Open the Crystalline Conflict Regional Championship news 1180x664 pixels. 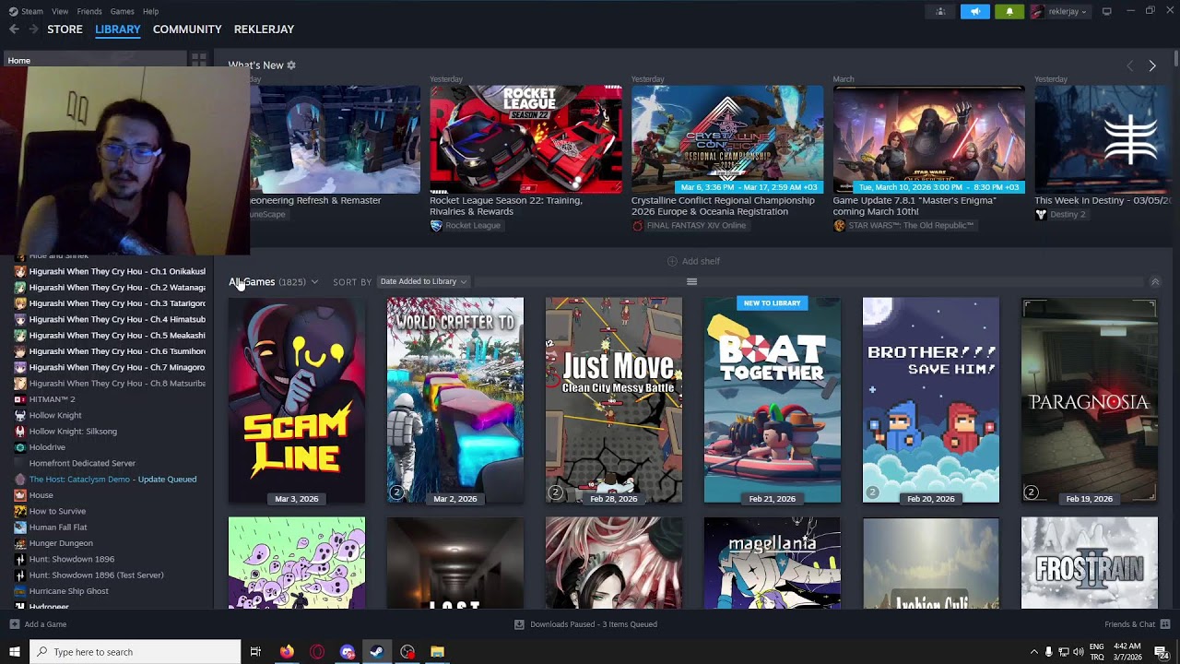[723, 206]
